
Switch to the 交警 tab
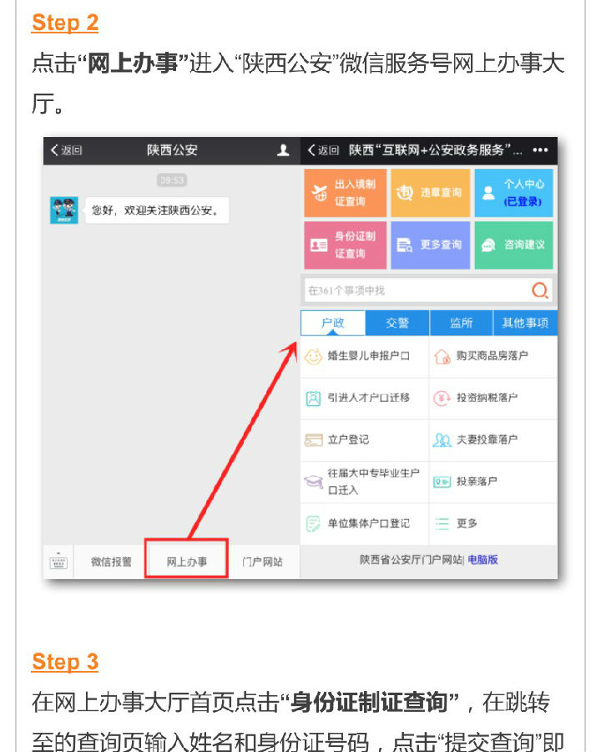pos(397,323)
